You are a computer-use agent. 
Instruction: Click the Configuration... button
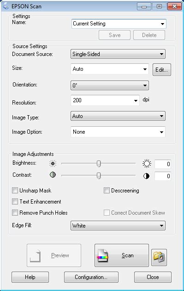(x=91, y=277)
